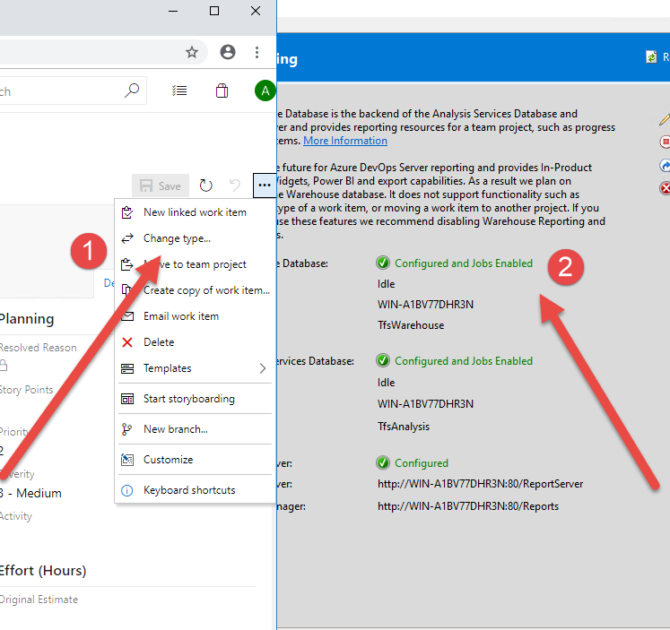Image resolution: width=670 pixels, height=630 pixels.
Task: Open the browser three-dot vertical menu
Action: [257, 52]
